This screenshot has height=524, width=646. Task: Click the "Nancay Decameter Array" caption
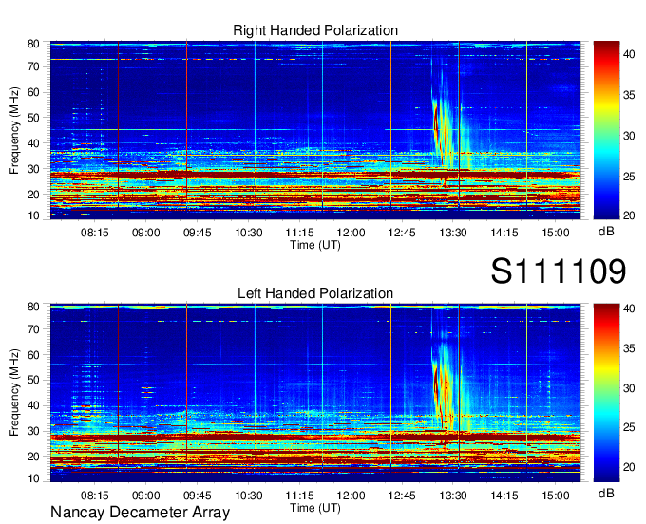point(140,513)
